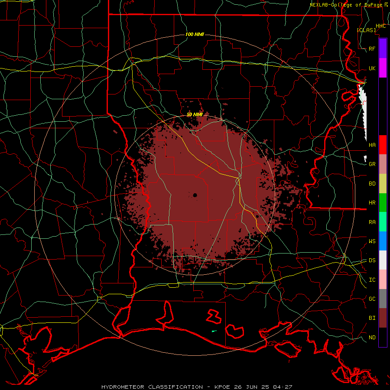Click the mint green RA legend swatch
This screenshot has width=390, height=390.
click(383, 222)
